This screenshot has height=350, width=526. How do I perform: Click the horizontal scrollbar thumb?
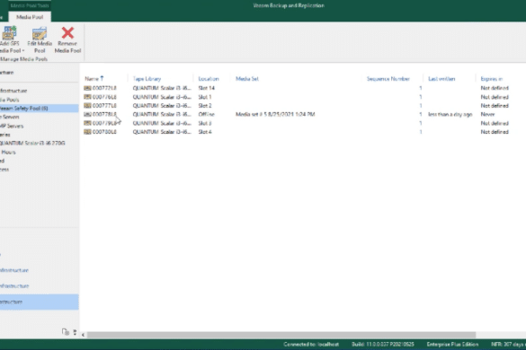pyautogui.click(x=281, y=335)
